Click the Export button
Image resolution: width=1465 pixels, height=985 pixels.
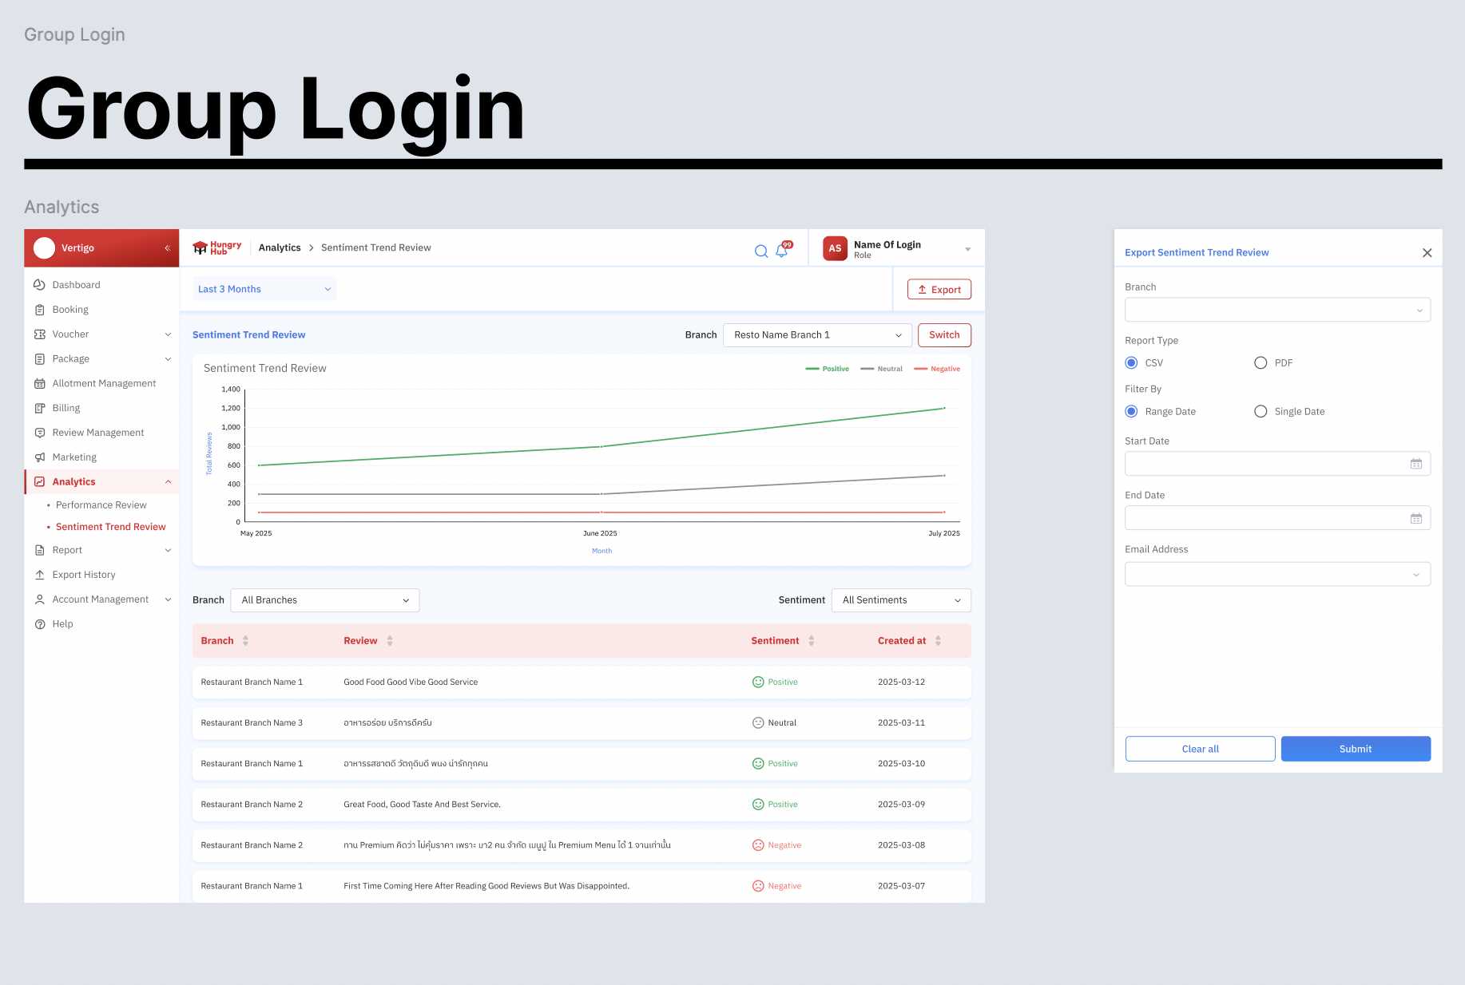click(x=939, y=290)
